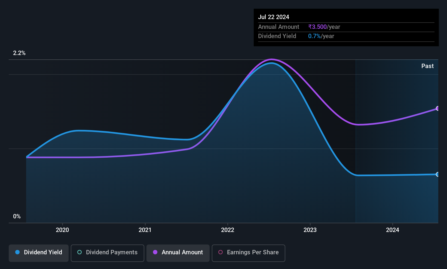Click the 'Past' region label
This screenshot has width=447, height=269.
427,66
